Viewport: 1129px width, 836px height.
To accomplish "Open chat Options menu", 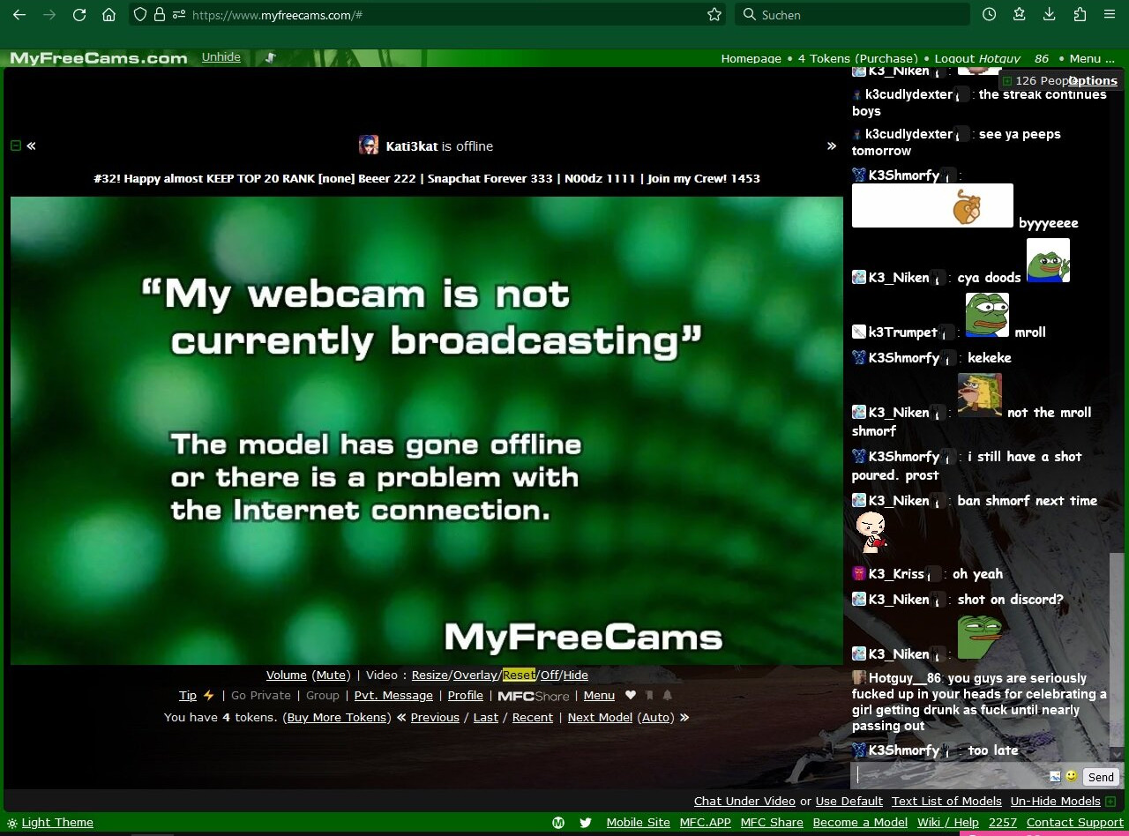I will pos(1093,81).
